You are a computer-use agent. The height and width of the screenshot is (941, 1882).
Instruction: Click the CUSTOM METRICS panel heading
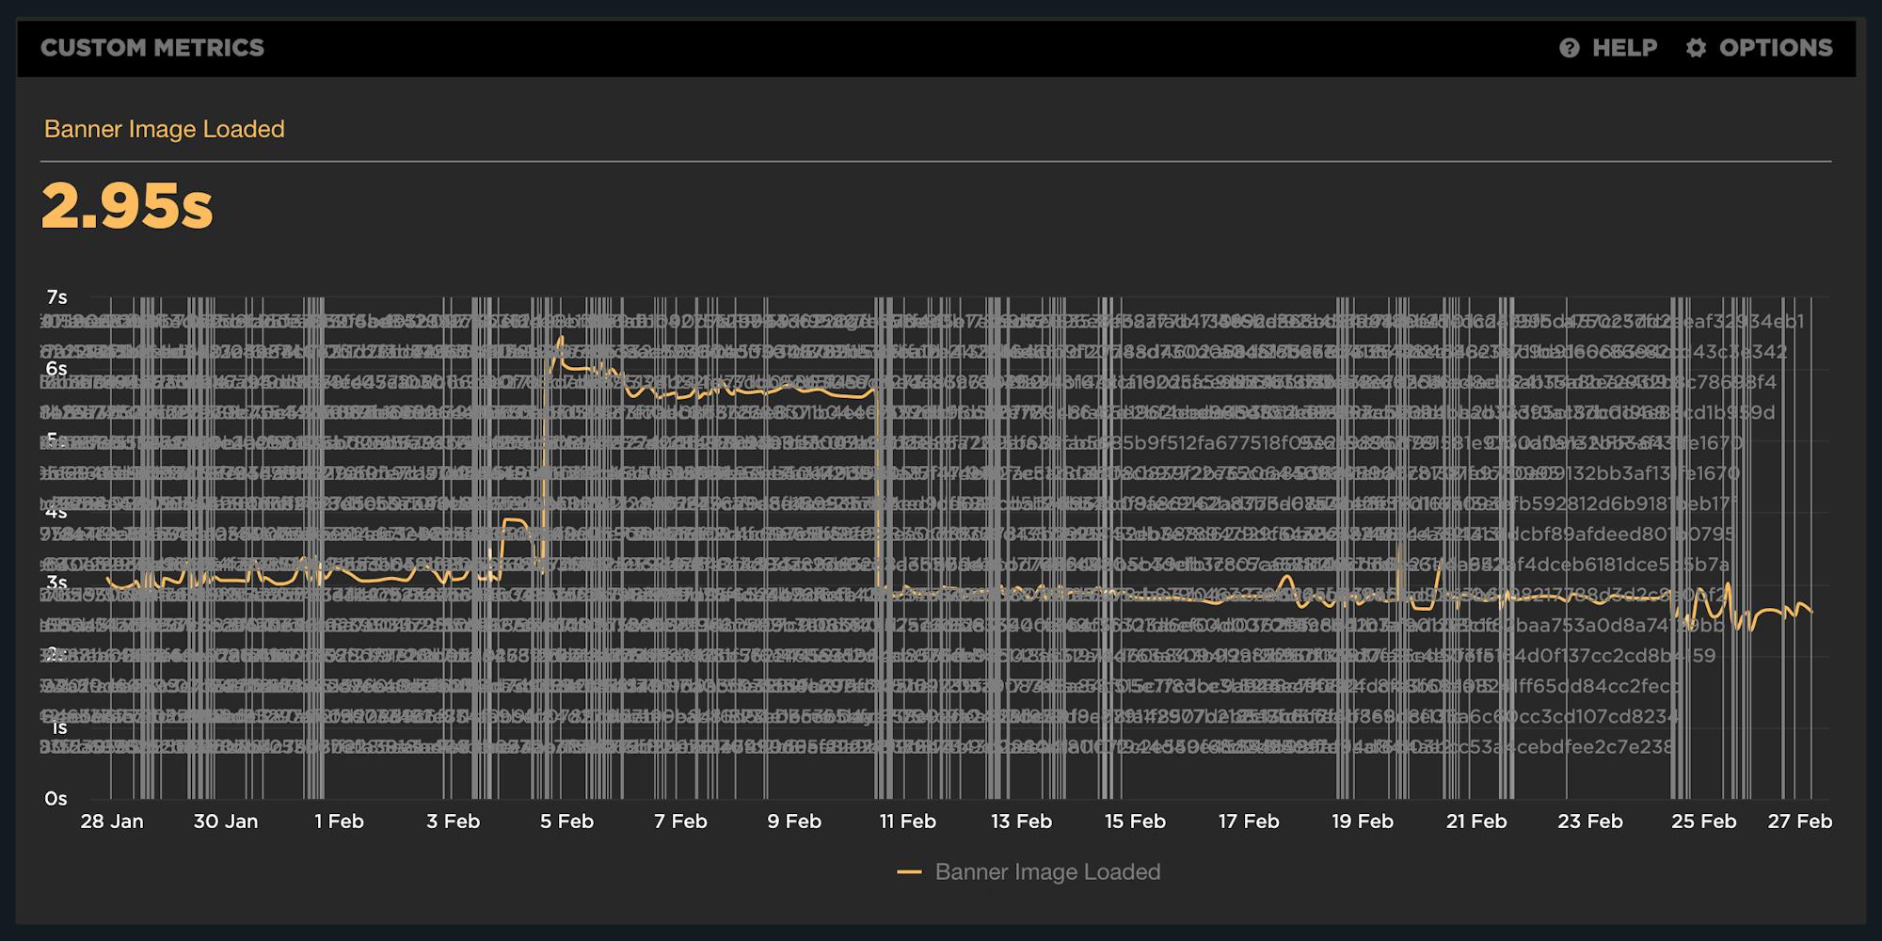(152, 48)
